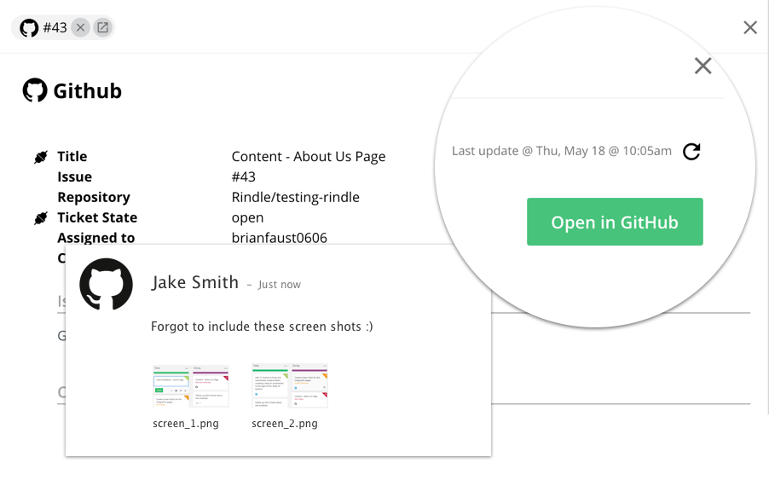Click the 'Title' field label
This screenshot has height=480, width=769.
click(72, 156)
